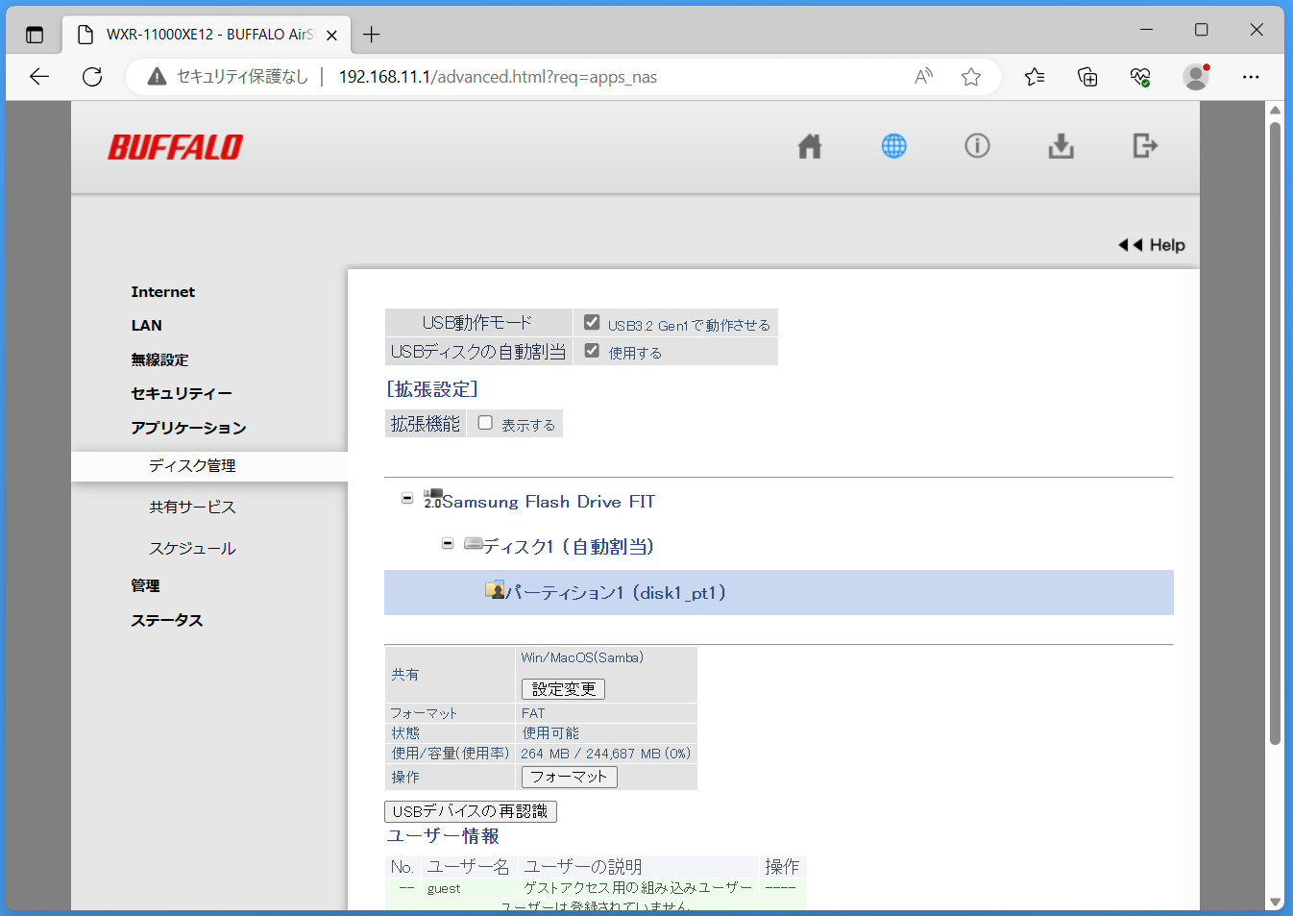Select ディスク管理 submenu item
The width and height of the screenshot is (1293, 916).
click(192, 466)
